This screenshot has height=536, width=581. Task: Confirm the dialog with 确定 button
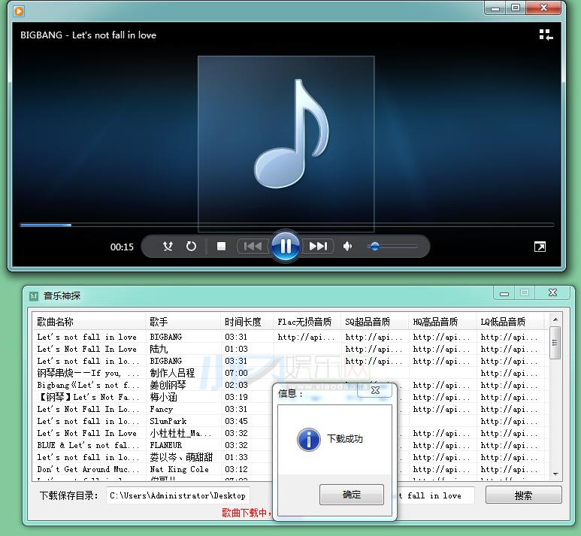coord(351,495)
